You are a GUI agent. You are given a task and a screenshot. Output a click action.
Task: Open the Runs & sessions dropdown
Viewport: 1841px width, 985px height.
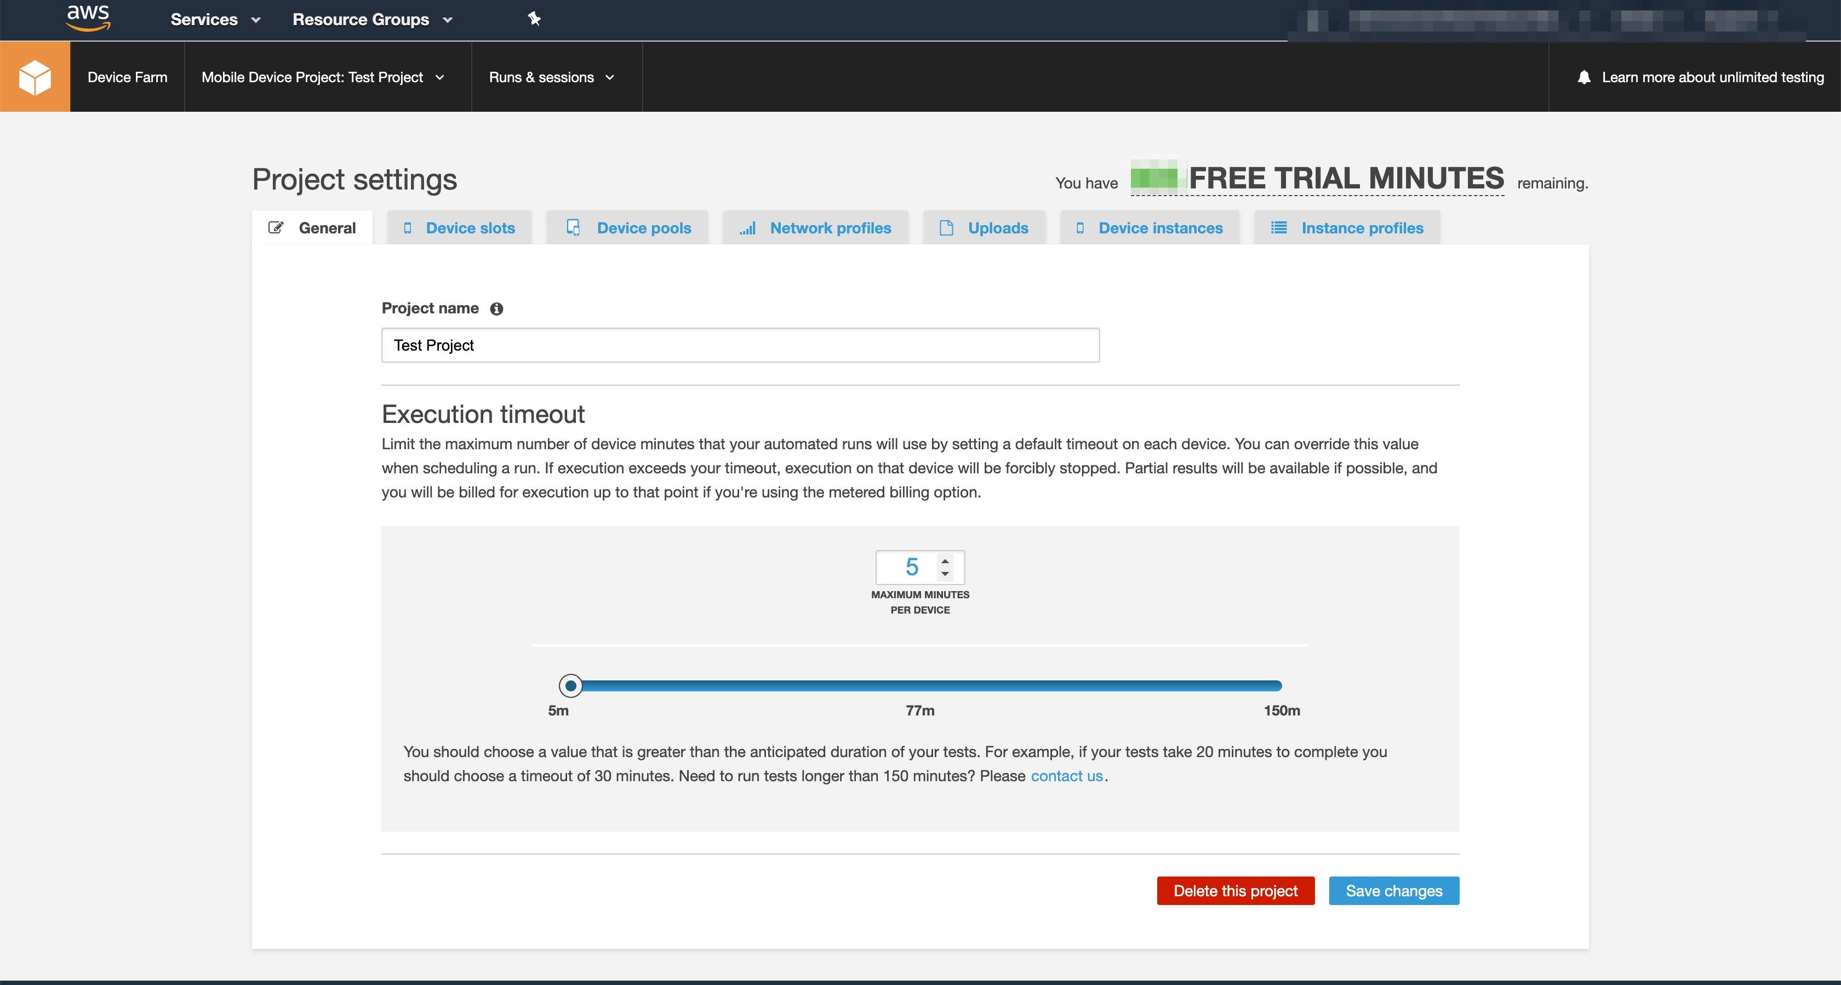[x=551, y=77]
